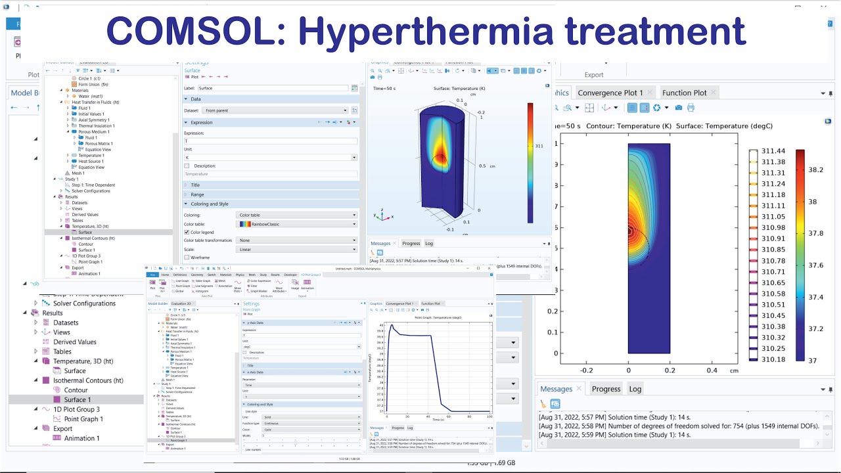Toggle Wireframe checkbox in upper Settings
Screen dimensions: 841x473
pos(187,258)
